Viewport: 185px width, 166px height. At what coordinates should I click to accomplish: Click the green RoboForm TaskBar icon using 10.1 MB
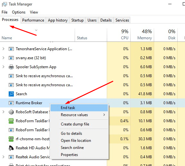coord(11,121)
